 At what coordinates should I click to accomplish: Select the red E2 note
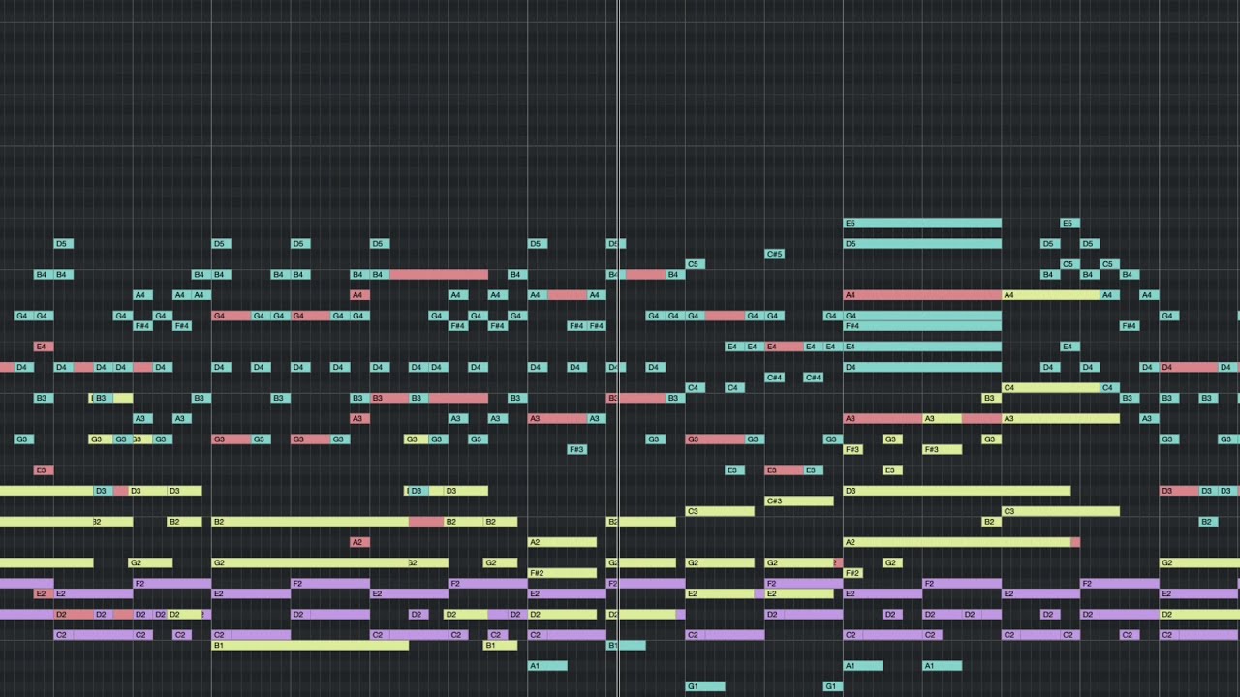pos(44,593)
